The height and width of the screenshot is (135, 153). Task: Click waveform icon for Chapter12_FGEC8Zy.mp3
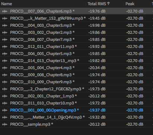tap(5, 89)
